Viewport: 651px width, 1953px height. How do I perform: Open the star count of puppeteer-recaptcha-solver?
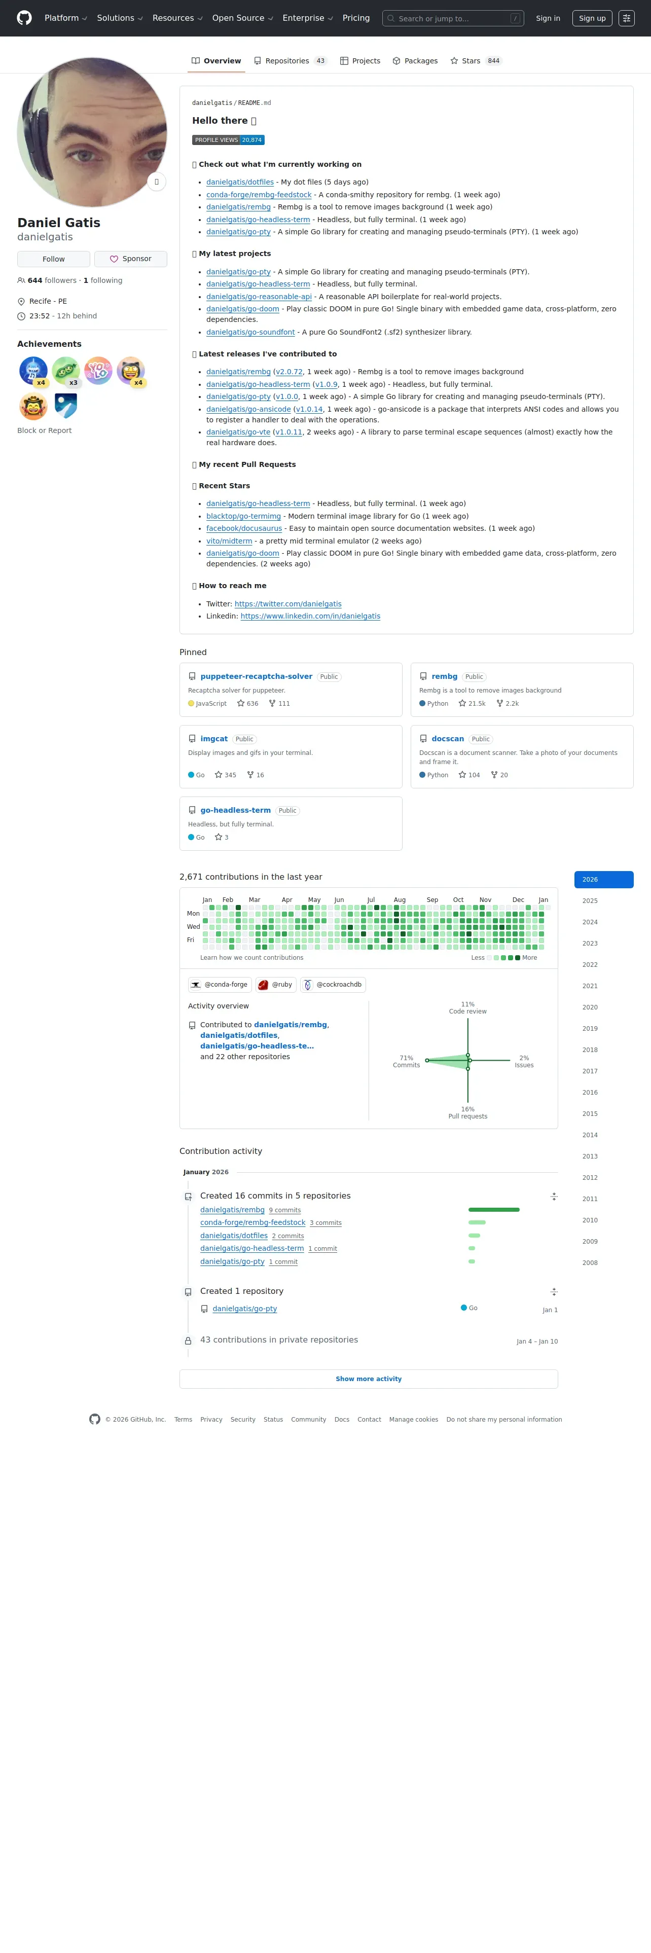pos(248,704)
